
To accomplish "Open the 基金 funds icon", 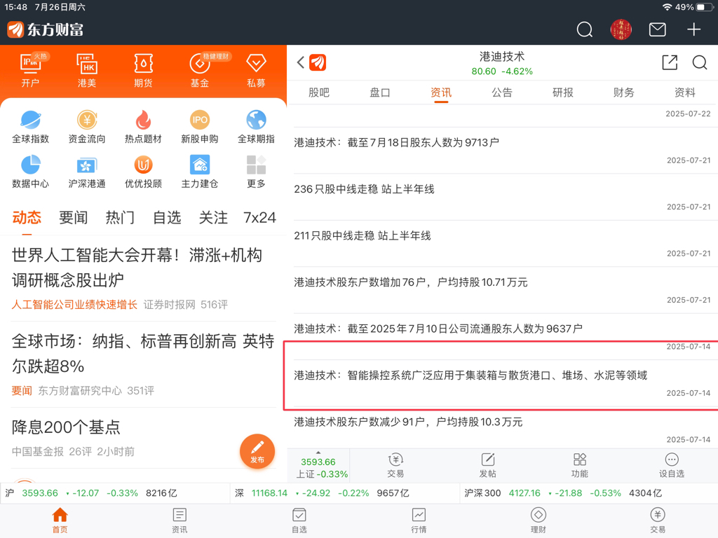I will [200, 70].
